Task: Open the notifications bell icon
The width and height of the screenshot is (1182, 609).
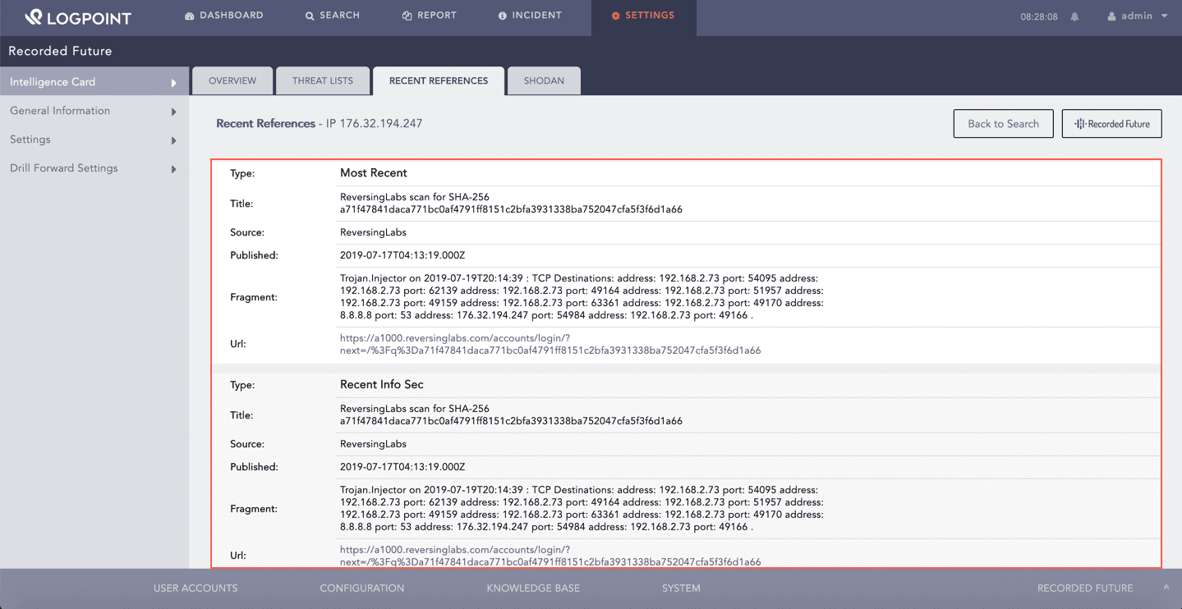Action: click(x=1074, y=16)
